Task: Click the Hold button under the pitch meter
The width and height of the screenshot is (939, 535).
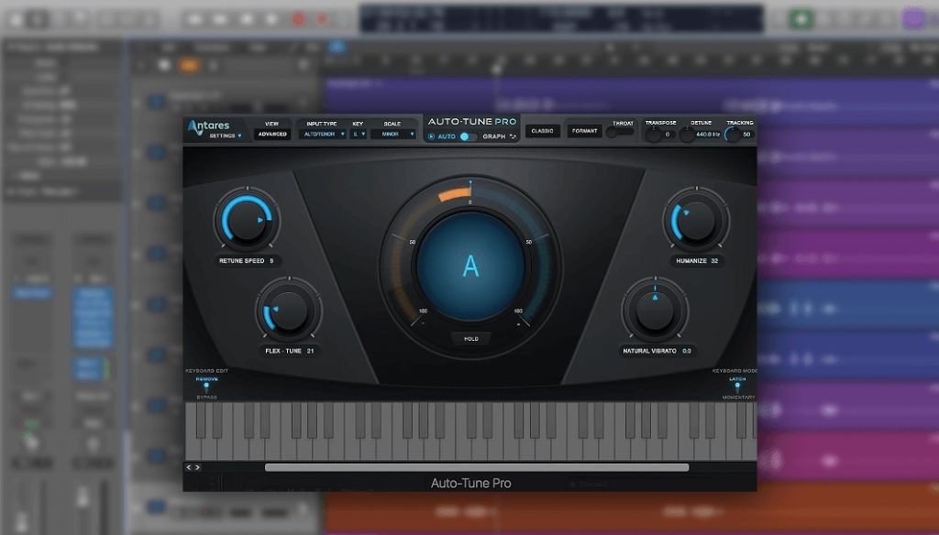Action: [x=471, y=339]
